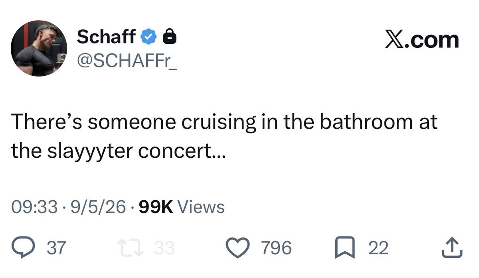Screen dimensions: 479x278
Task: Click the 9/5/26 date
Action: pos(98,208)
